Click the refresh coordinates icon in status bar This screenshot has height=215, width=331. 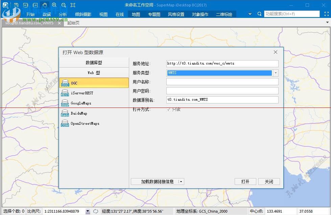pos(95,211)
